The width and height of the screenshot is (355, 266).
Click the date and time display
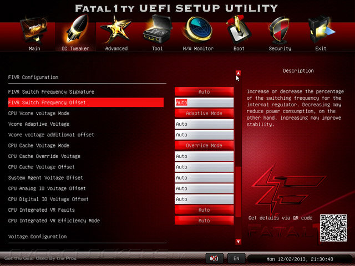[x=300, y=259]
